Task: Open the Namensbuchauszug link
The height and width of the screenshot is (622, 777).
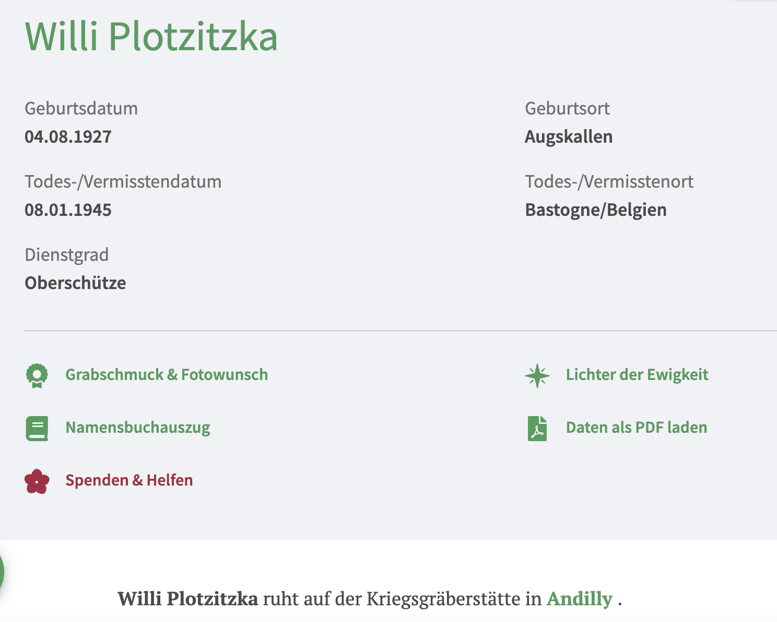Action: 137,428
